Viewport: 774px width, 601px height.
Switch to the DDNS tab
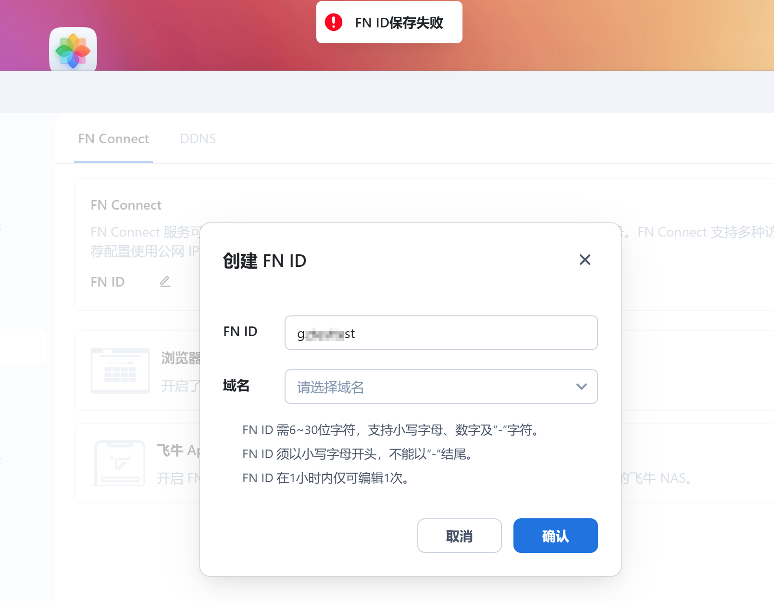[198, 139]
